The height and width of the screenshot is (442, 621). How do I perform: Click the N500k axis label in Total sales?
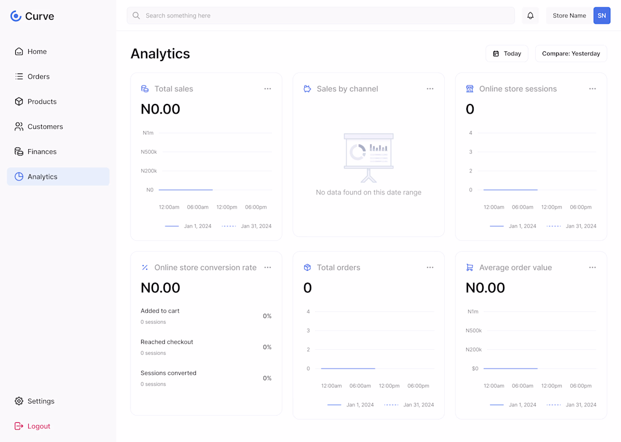pos(149,152)
